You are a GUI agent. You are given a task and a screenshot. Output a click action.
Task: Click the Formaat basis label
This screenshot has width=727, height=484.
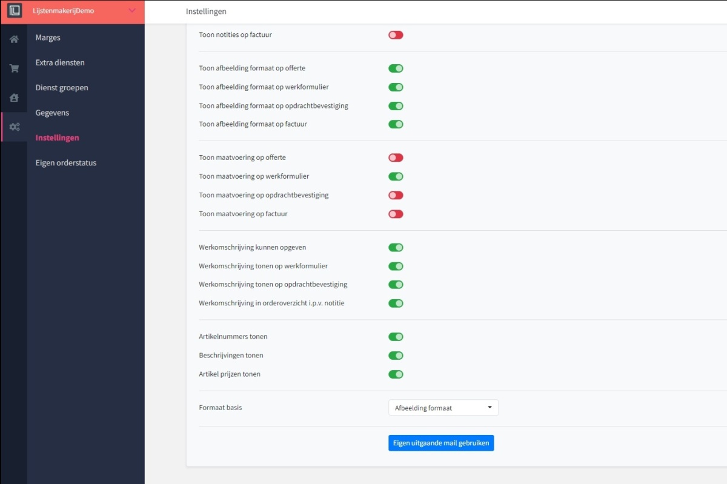pyautogui.click(x=221, y=408)
